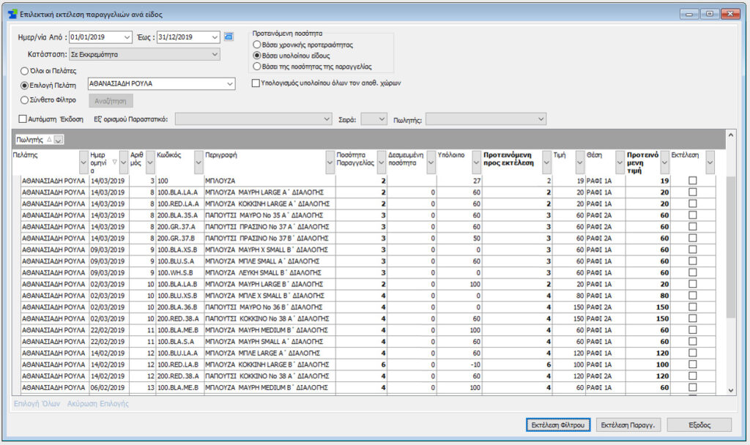The image size is (750, 445).
Task: Open the Έως date dropdown
Action: (x=215, y=37)
